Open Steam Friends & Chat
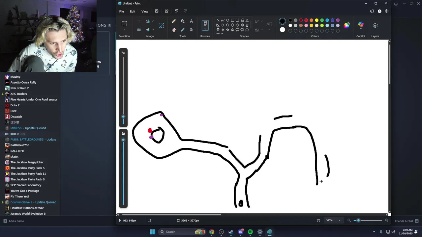422x237 pixels. pyautogui.click(x=407, y=221)
